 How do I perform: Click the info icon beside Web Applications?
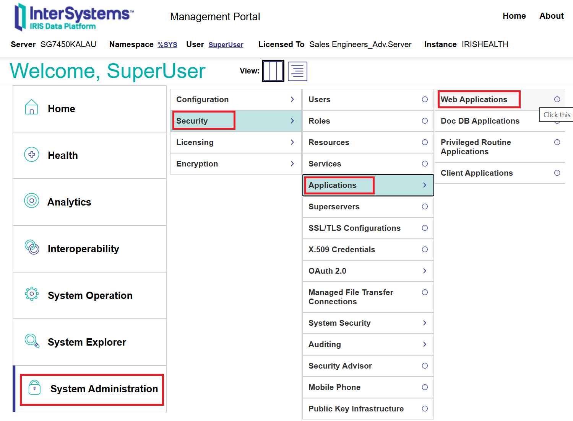(557, 100)
